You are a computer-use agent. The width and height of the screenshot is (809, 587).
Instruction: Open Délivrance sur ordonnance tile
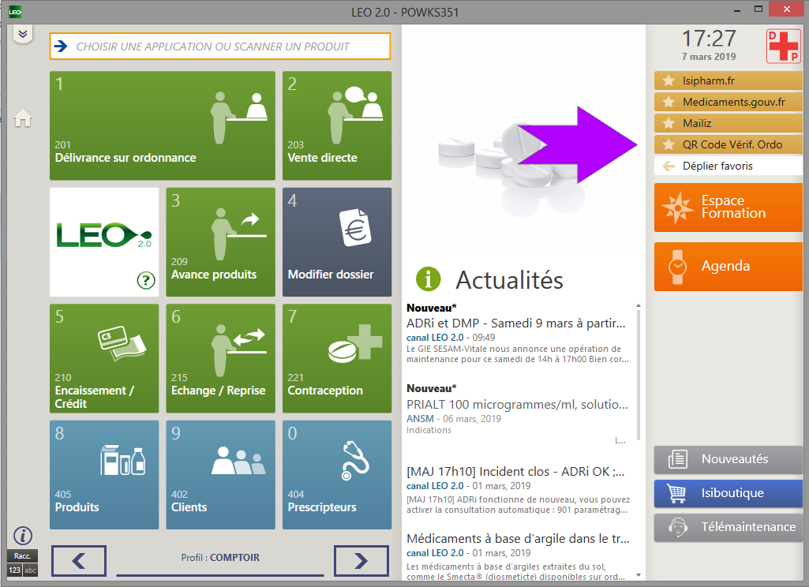tap(162, 125)
